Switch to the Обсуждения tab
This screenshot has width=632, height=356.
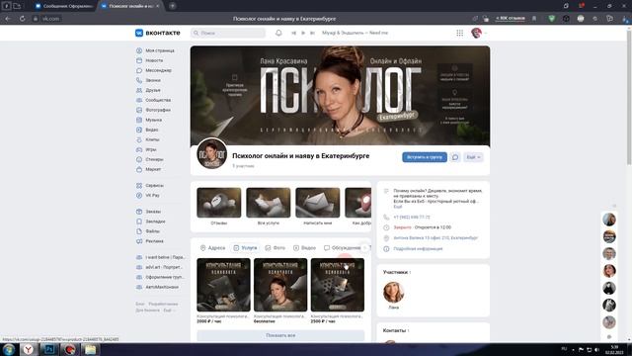click(342, 248)
